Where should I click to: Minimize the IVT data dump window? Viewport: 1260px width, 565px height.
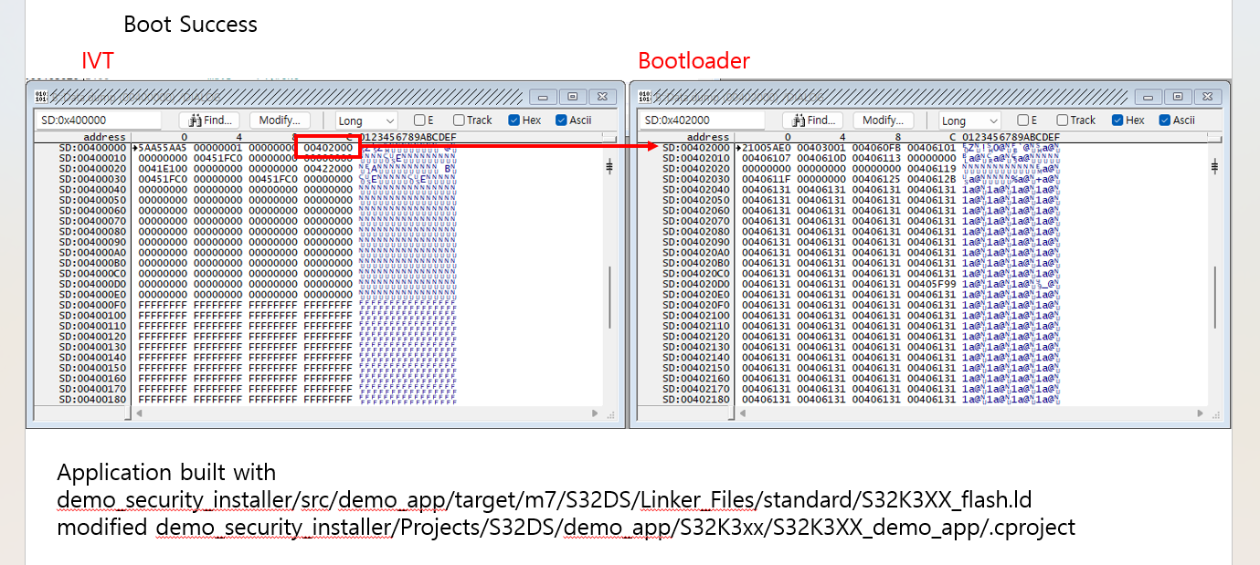coord(542,97)
